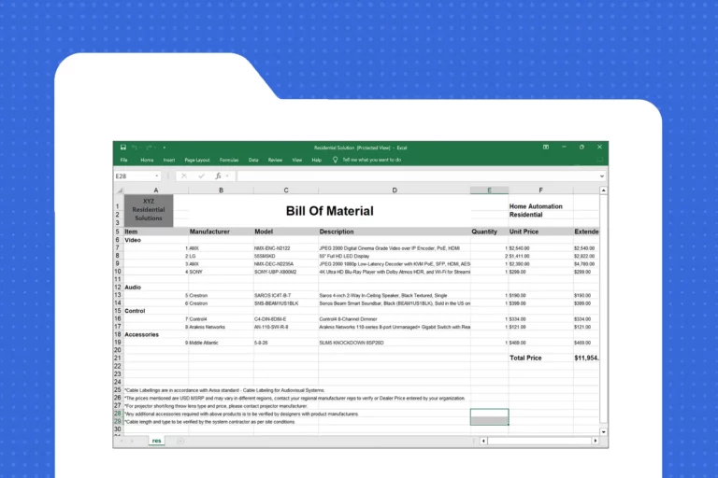
Task: Open the Formulas ribbon tab
Action: point(229,160)
